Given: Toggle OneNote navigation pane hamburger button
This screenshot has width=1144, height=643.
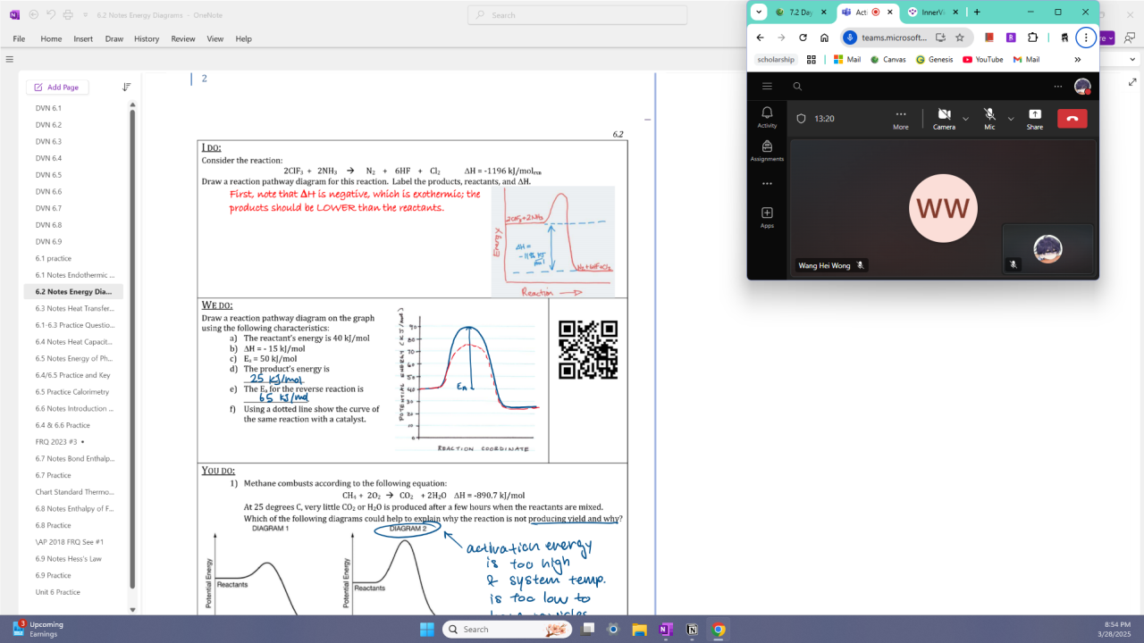Looking at the screenshot, I should coord(10,59).
